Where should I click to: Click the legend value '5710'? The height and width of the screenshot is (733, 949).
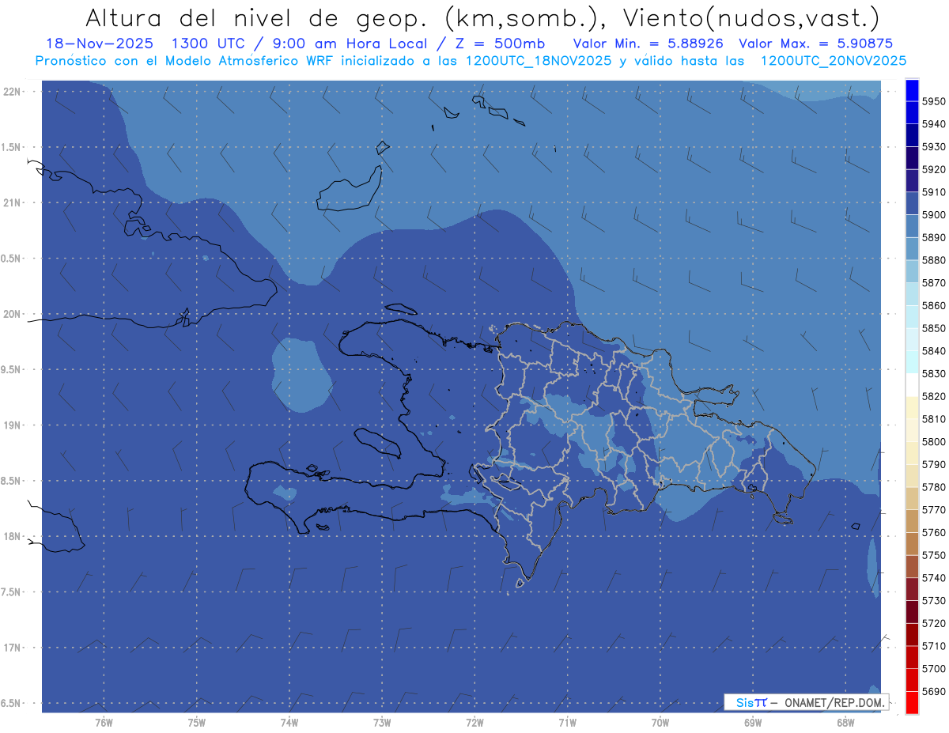pyautogui.click(x=934, y=646)
